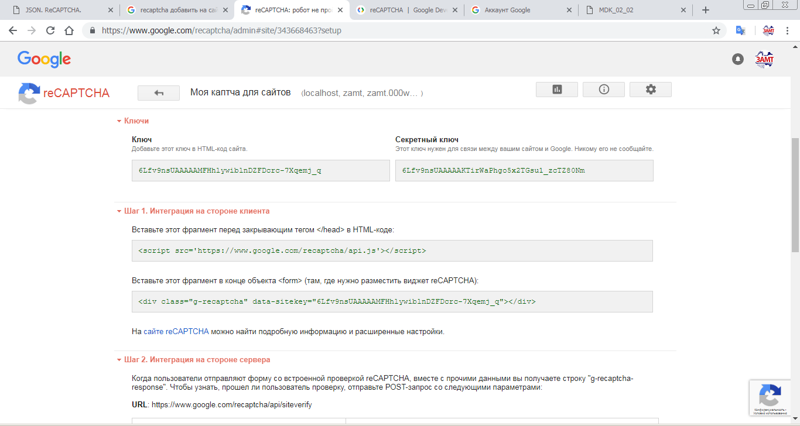The width and height of the screenshot is (800, 426).
Task: Open a new browser tab
Action: click(706, 10)
